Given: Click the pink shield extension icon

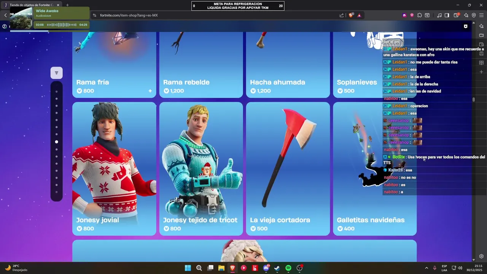Looking at the screenshot, I should 412,15.
